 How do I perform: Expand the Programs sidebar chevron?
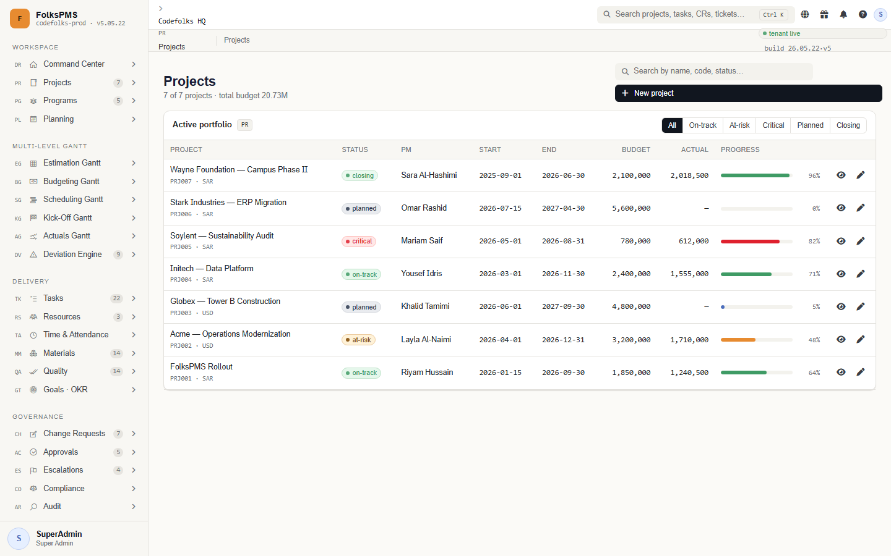(134, 101)
